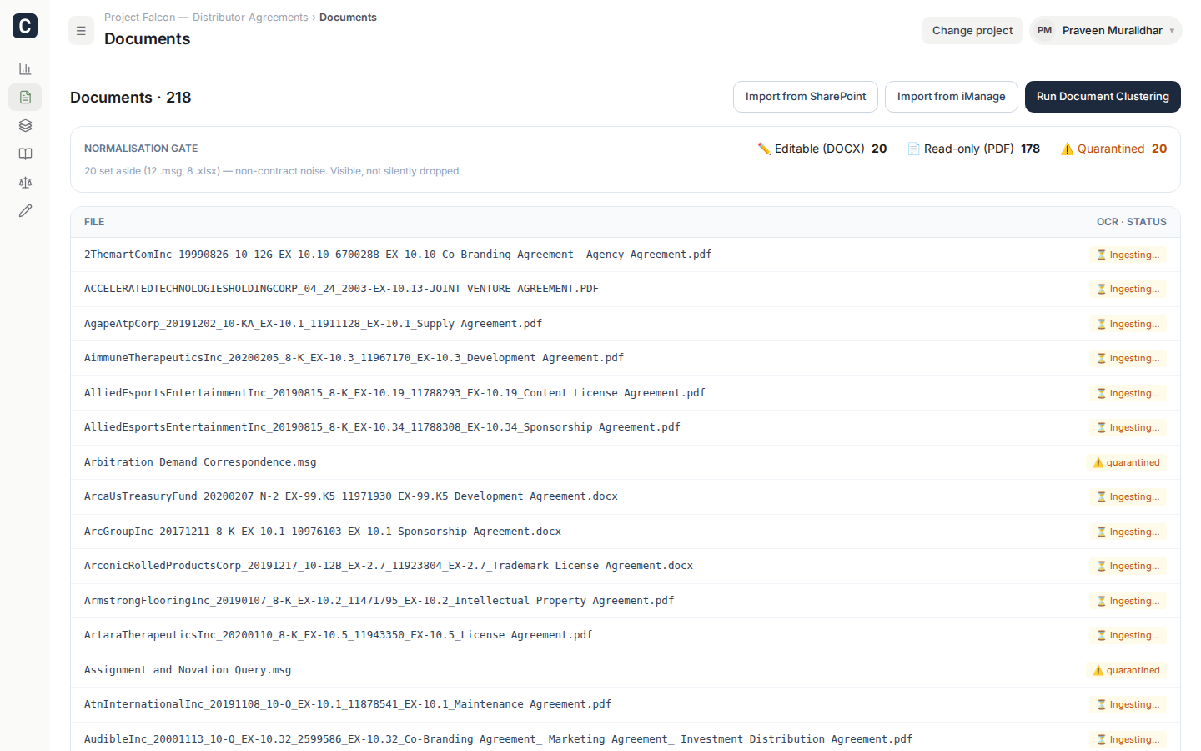Viewport: 1201px width, 751px height.
Task: Click the Change project button
Action: [972, 31]
